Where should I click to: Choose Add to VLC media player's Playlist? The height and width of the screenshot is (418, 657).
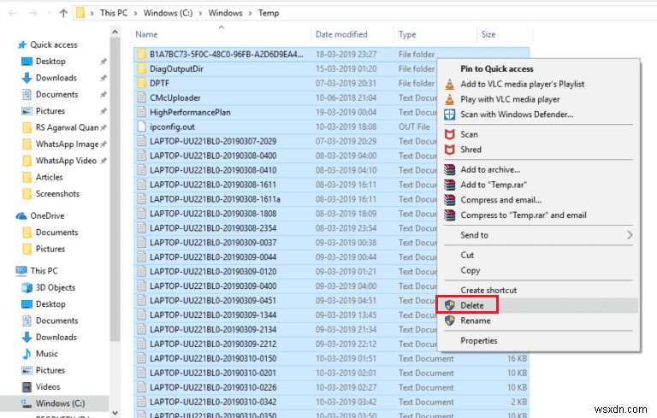[x=522, y=84]
